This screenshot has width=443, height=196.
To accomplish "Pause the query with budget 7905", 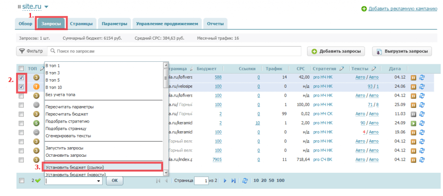I will click(413, 160).
